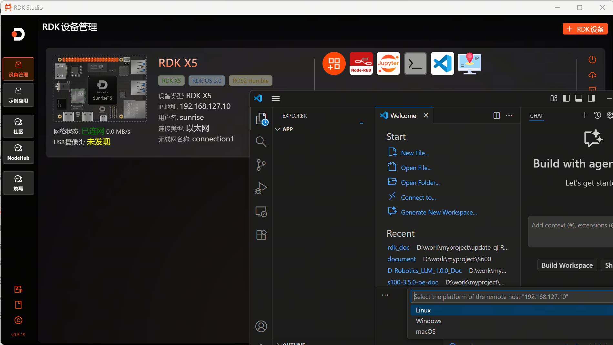Image resolution: width=613 pixels, height=345 pixels.
Task: Launch VS Code from the device icons
Action: coord(442,63)
